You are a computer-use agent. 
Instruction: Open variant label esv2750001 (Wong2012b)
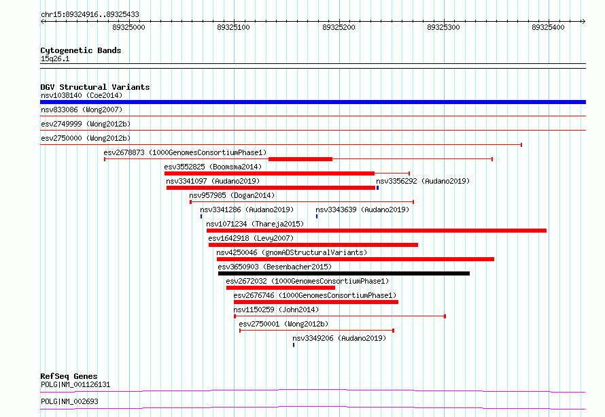point(283,324)
